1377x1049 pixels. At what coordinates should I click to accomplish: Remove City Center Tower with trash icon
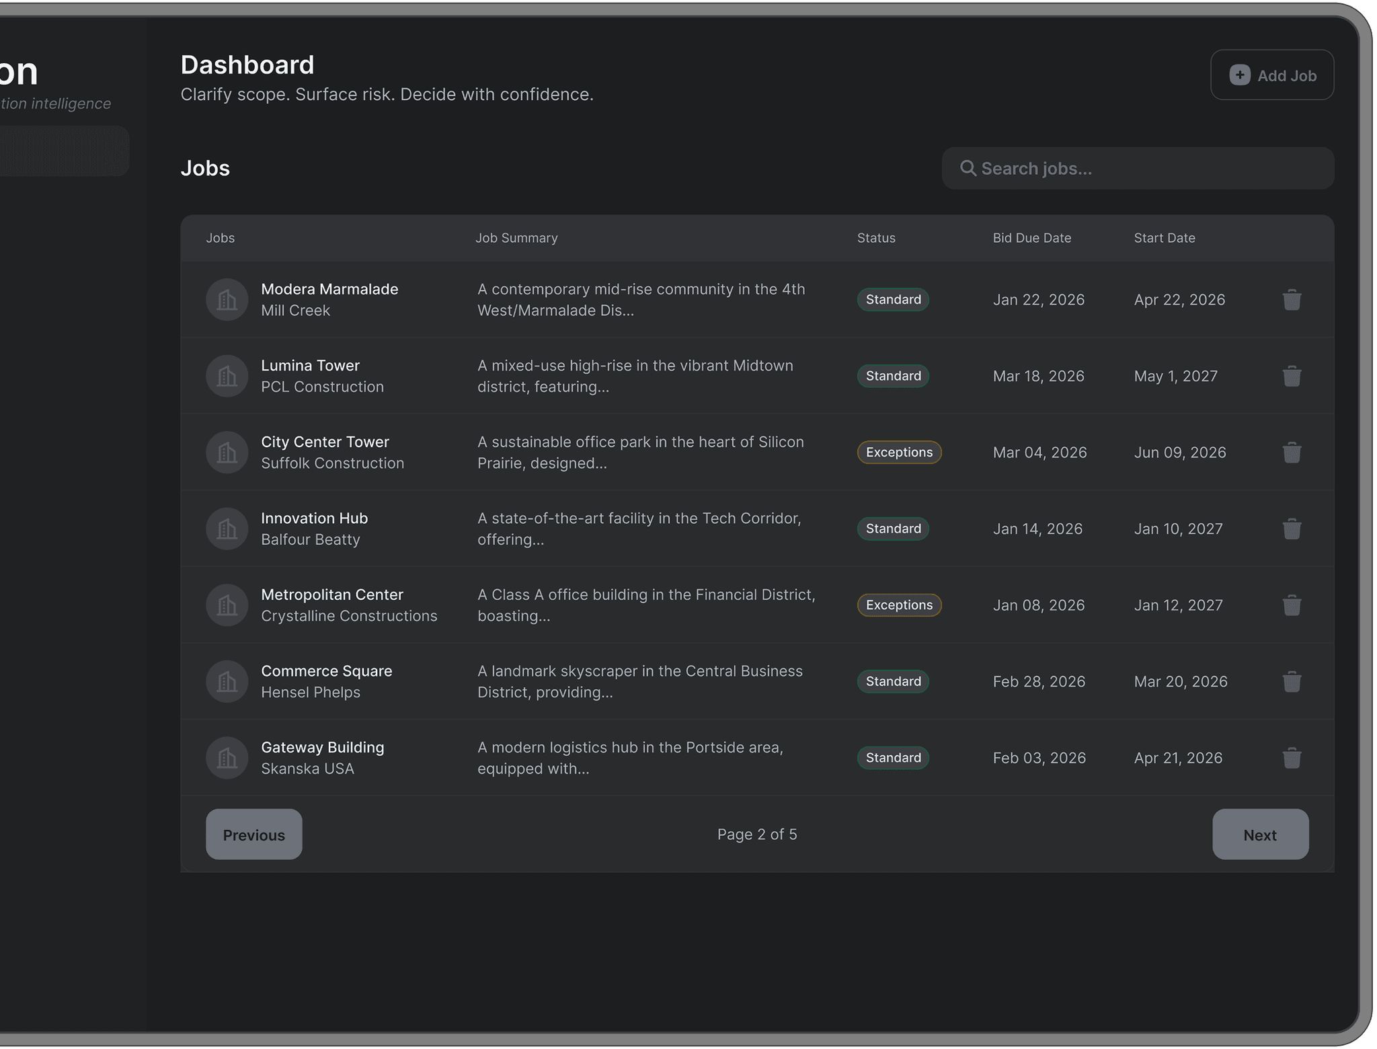(x=1292, y=453)
